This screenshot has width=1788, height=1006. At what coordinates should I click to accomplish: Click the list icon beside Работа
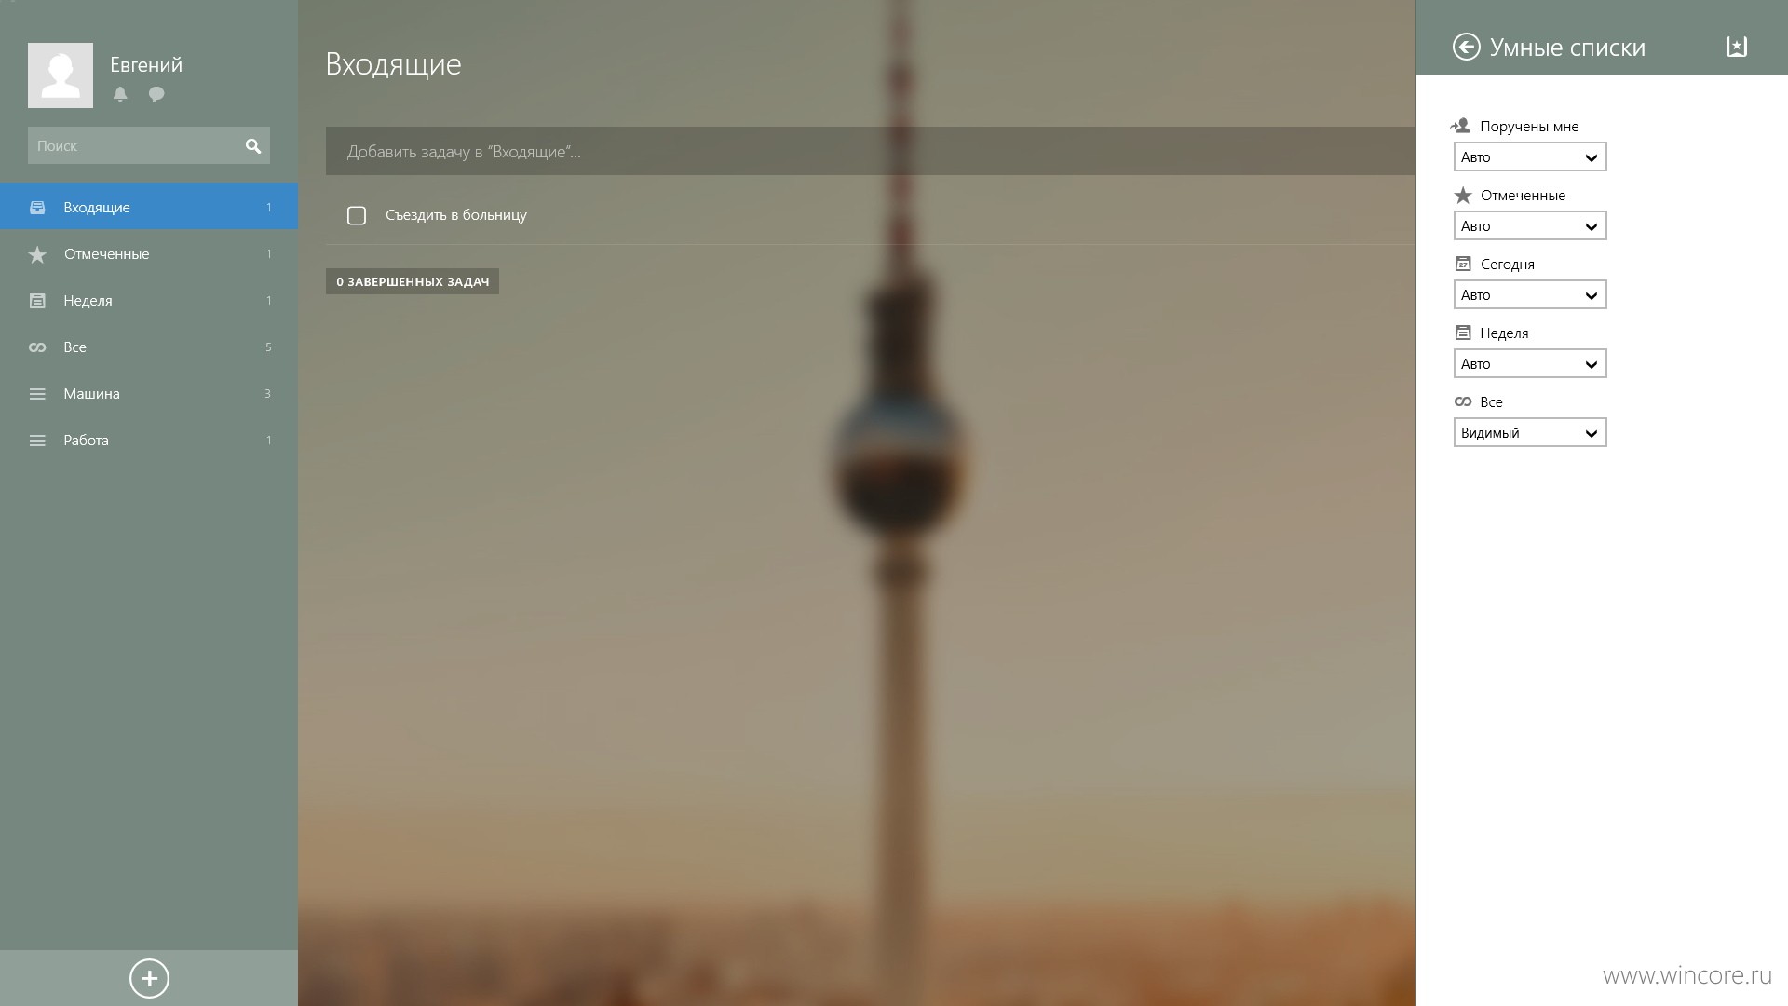37,441
